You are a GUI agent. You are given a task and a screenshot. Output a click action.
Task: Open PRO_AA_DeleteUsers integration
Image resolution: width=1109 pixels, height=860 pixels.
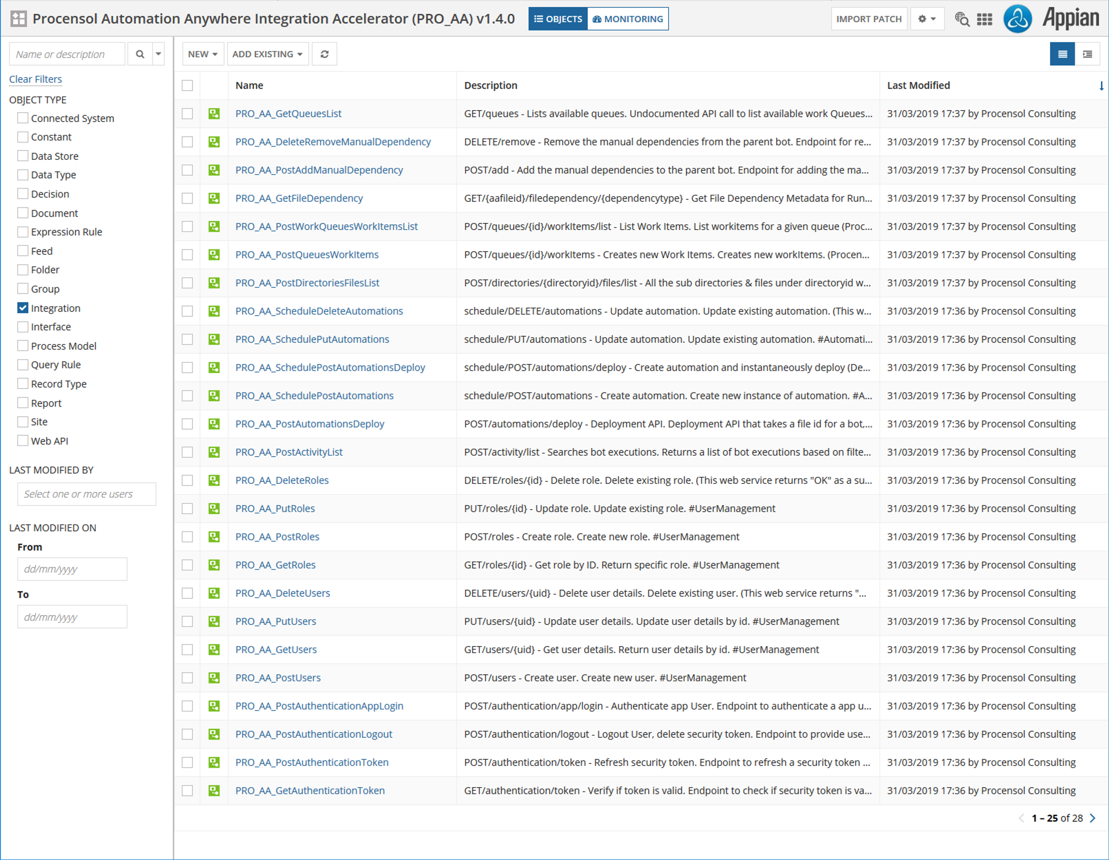[282, 593]
